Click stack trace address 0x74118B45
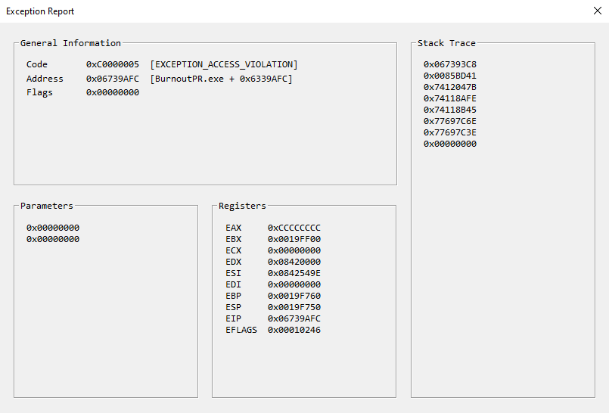Viewport: 609px width, 413px height. click(449, 110)
